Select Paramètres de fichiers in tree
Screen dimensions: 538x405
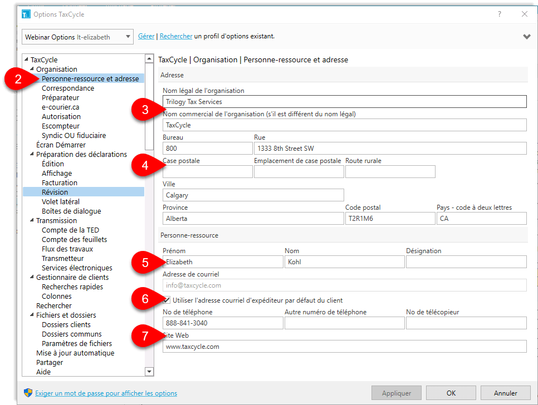click(77, 343)
